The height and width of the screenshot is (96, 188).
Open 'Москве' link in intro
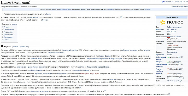tap(45, 20)
